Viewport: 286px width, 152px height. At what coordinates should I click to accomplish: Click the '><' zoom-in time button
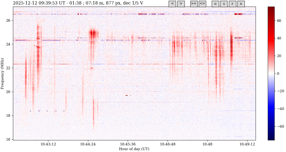[194, 4]
